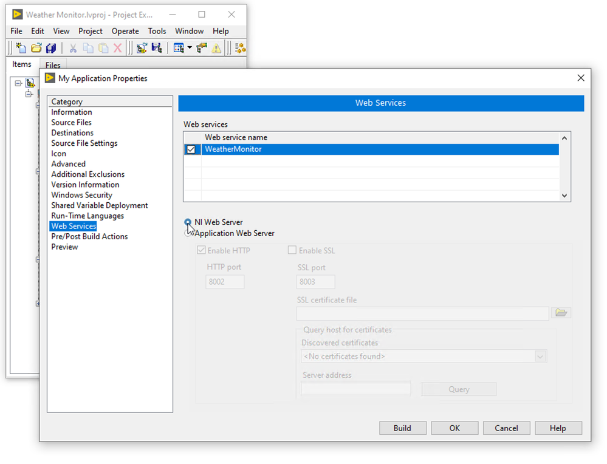Image resolution: width=607 pixels, height=464 pixels.
Task: Toggle Enable HTTP checkbox
Action: click(201, 250)
